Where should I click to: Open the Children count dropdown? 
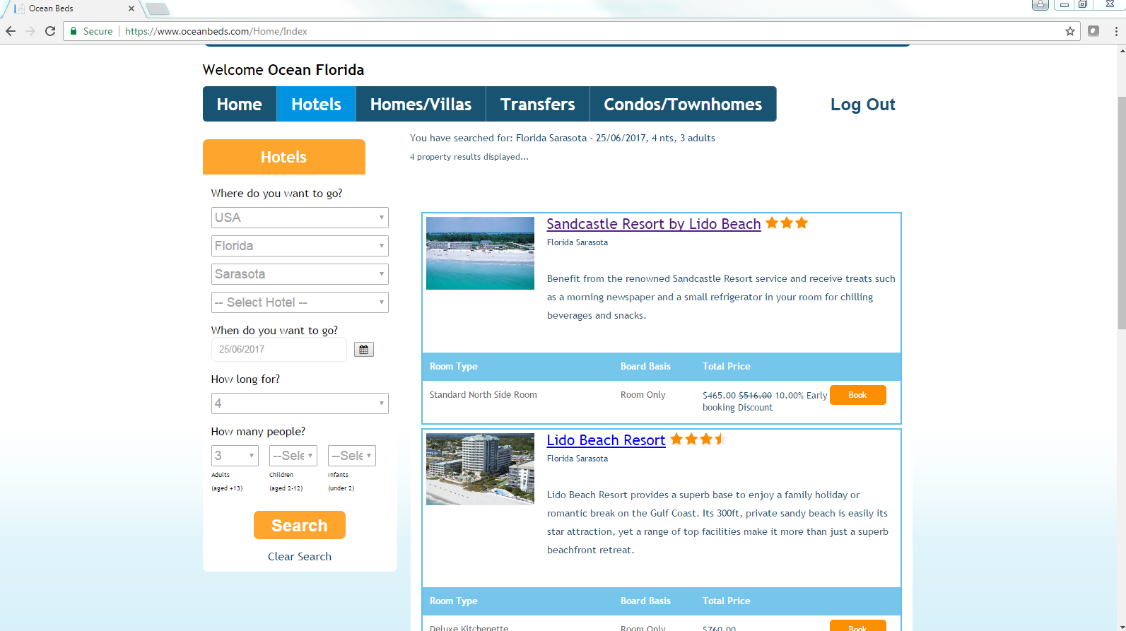pyautogui.click(x=293, y=456)
